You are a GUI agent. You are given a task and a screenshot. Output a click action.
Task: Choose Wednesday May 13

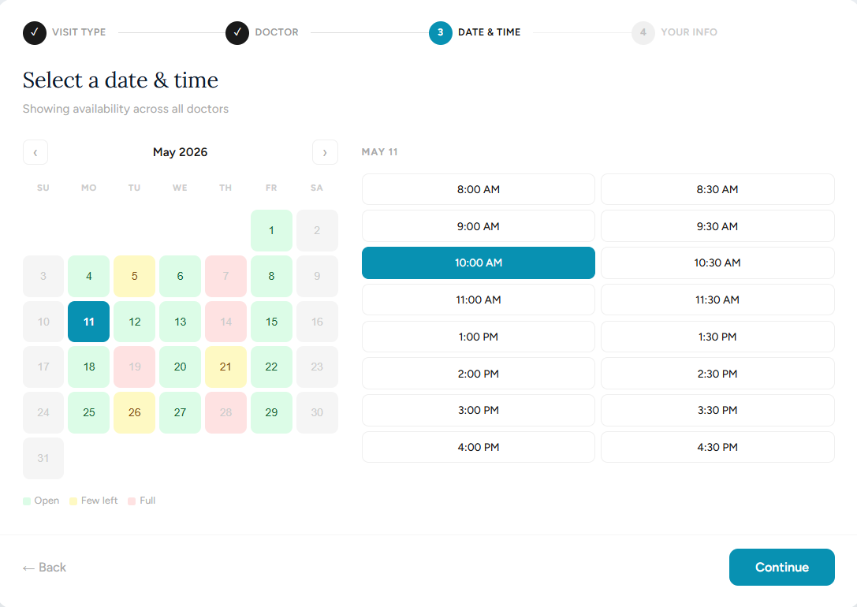[181, 322]
